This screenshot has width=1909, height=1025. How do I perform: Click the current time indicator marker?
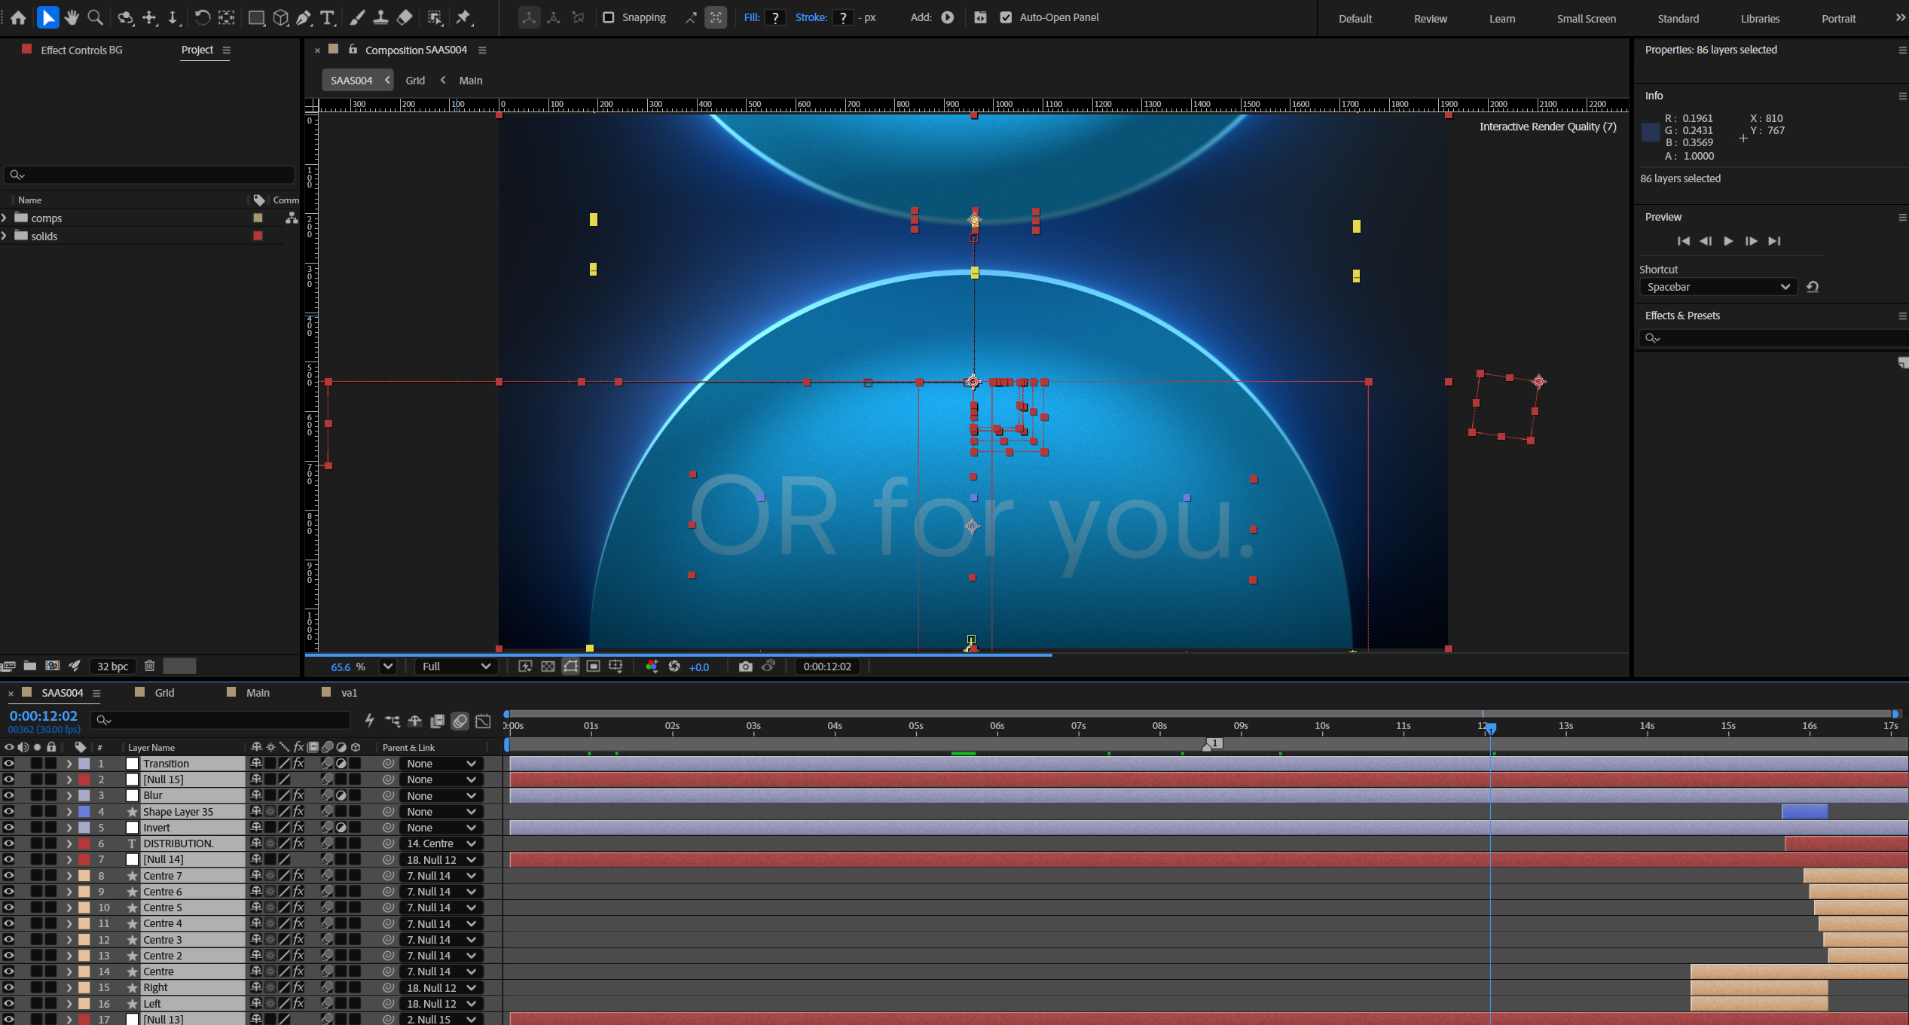point(1490,728)
